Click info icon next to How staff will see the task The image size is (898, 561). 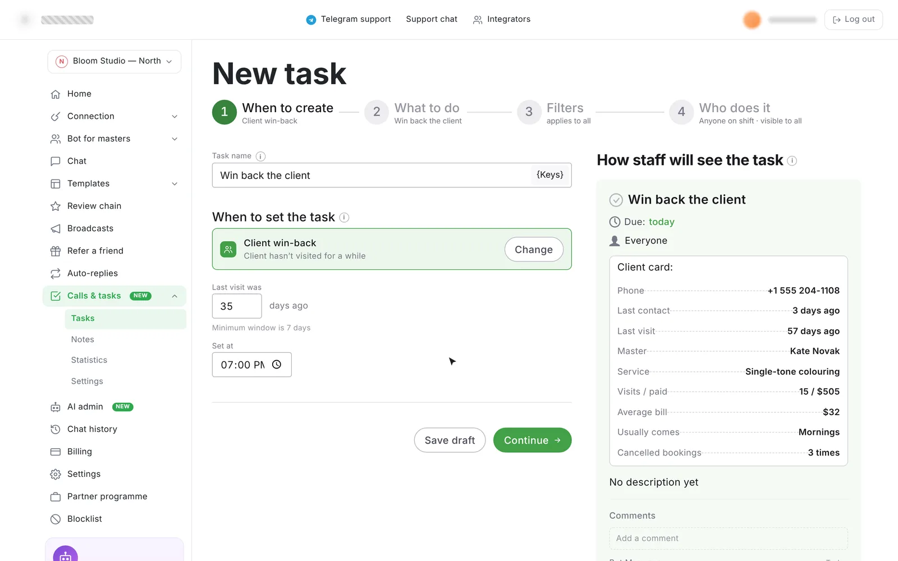792,160
